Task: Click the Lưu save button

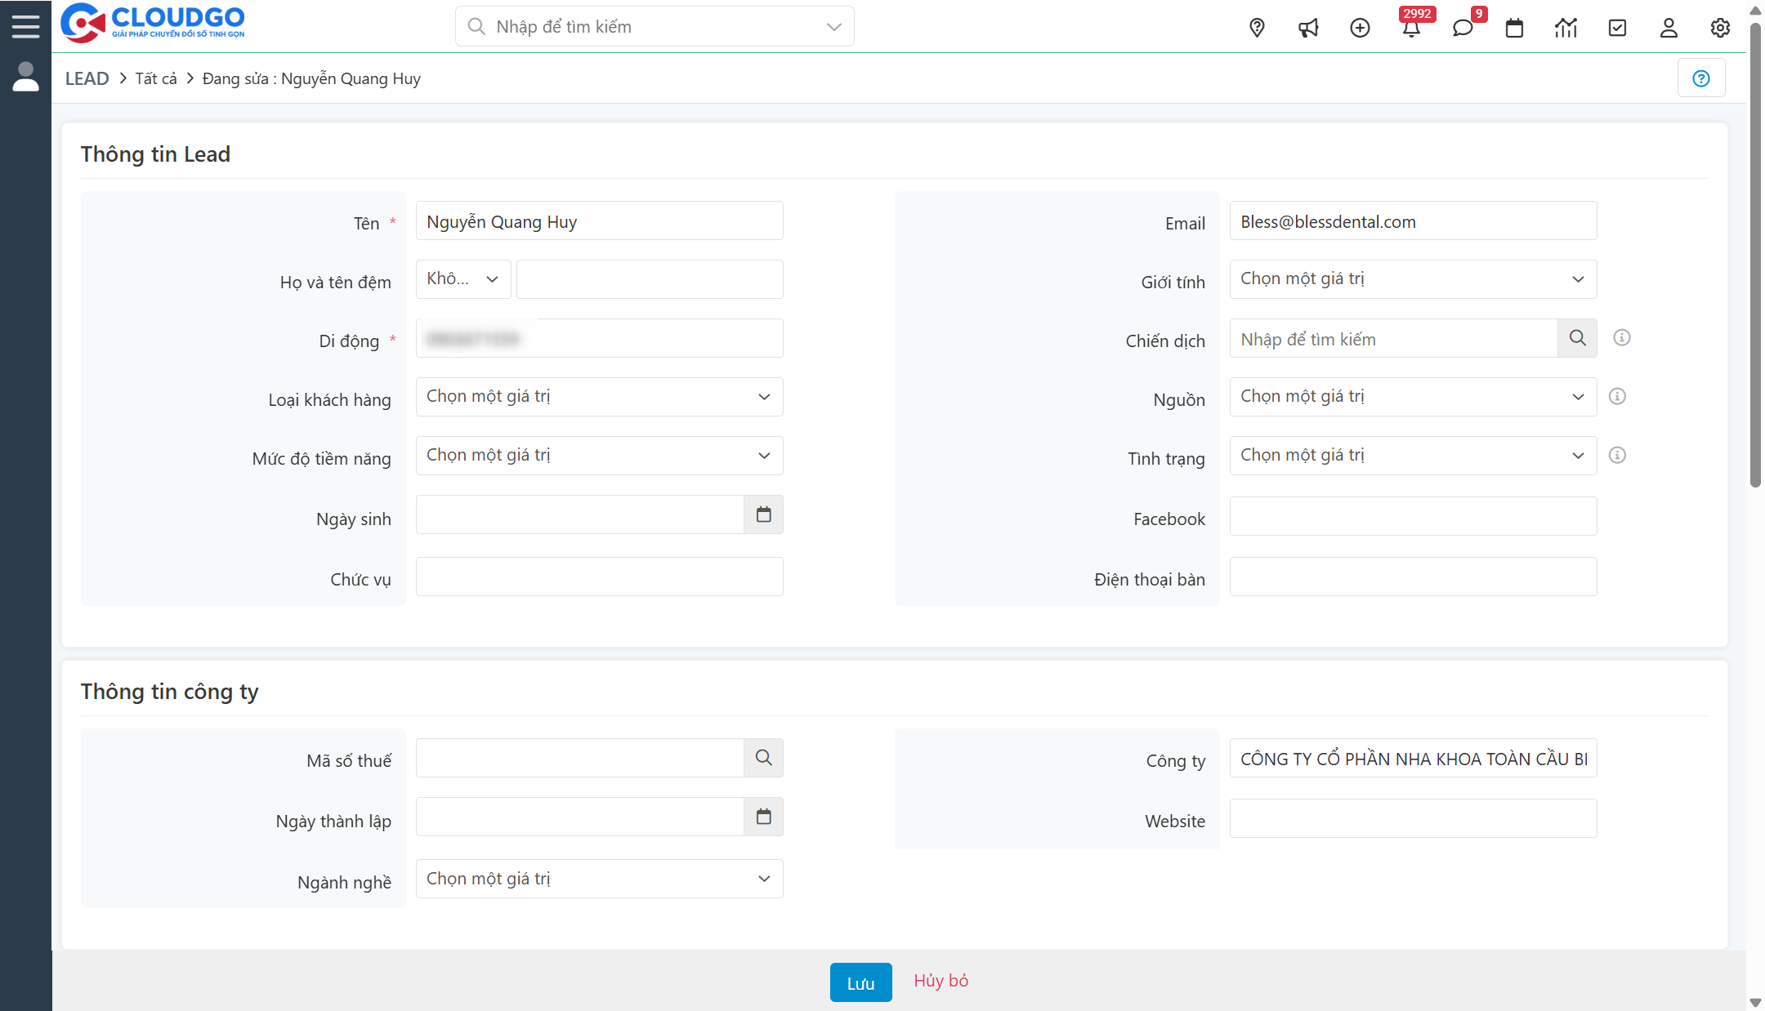Action: click(860, 982)
